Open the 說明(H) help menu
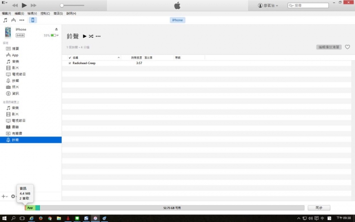 (71, 14)
